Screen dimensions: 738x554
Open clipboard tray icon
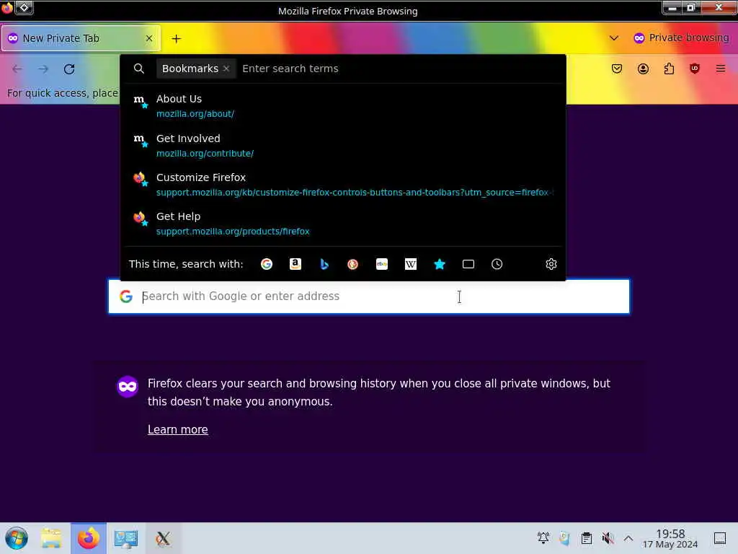point(587,538)
